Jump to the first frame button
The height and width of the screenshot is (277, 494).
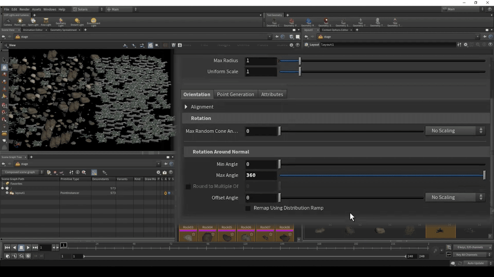(x=7, y=247)
